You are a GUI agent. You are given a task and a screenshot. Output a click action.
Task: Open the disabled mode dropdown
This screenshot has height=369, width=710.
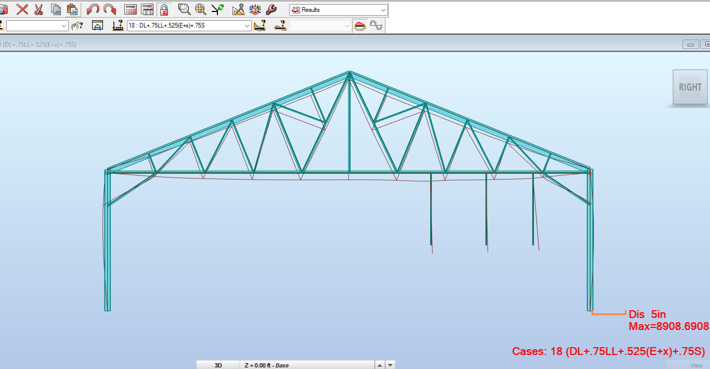coord(321,26)
